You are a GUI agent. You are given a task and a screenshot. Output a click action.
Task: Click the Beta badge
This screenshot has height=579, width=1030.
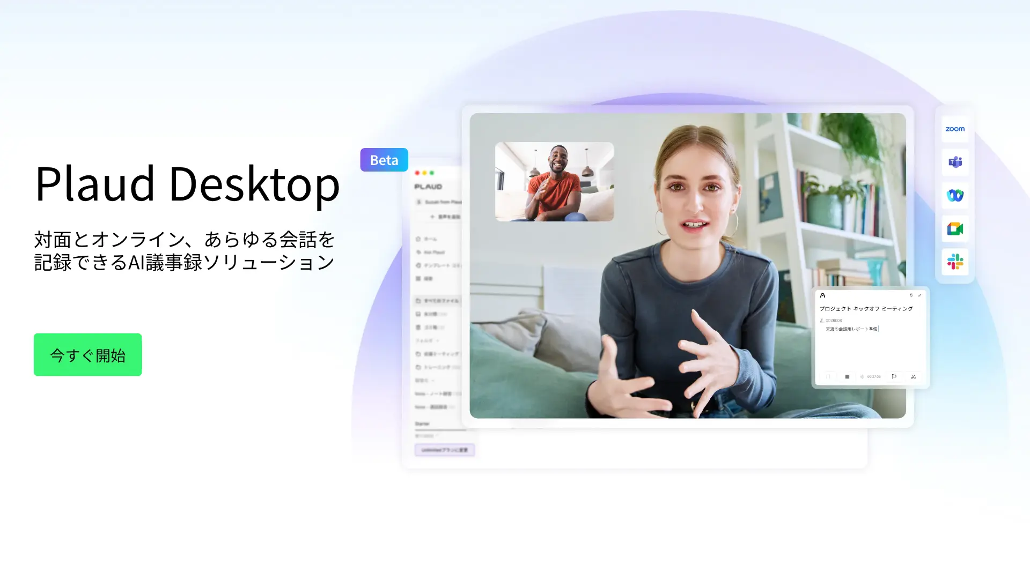(x=384, y=160)
